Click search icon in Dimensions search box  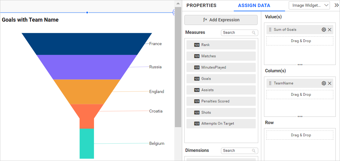(254, 151)
